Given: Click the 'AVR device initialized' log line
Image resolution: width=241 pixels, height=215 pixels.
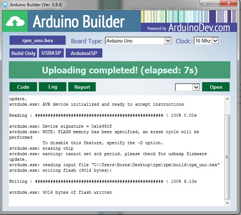Looking at the screenshot, I should [96, 104].
